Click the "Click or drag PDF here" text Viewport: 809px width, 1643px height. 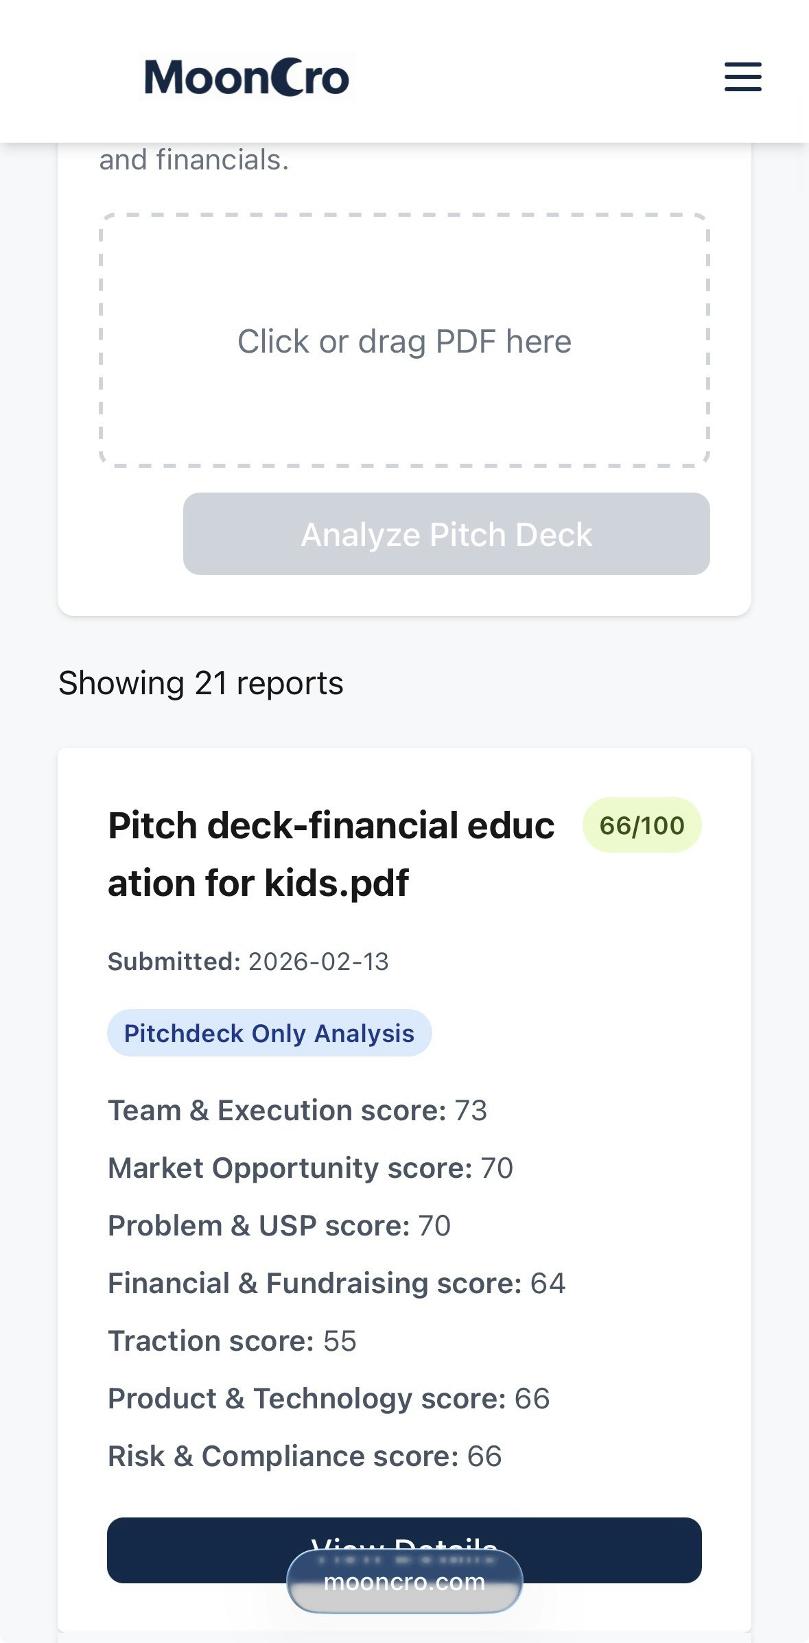click(x=404, y=341)
